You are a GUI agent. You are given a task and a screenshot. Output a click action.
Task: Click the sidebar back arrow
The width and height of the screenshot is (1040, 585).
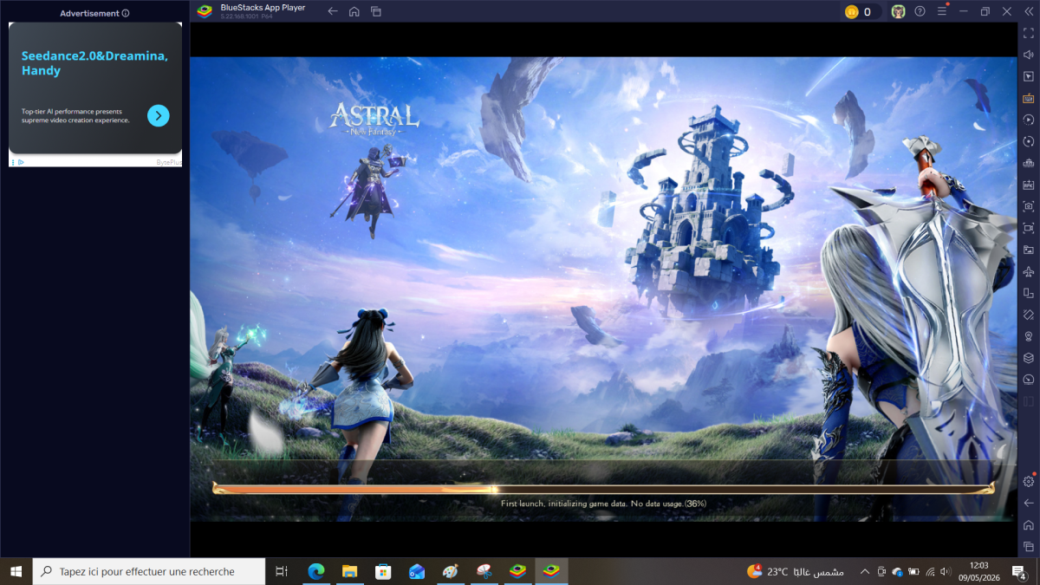pos(1028,503)
